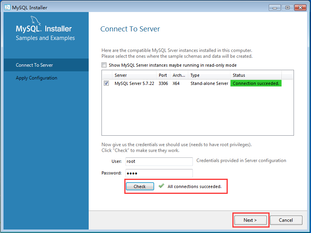Click Next to continue

point(250,220)
